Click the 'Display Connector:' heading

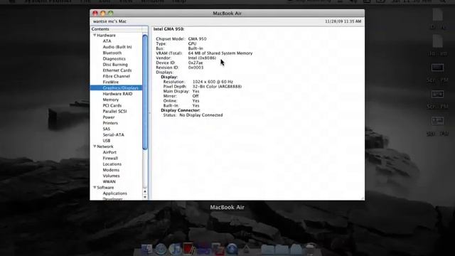pyautogui.click(x=181, y=110)
